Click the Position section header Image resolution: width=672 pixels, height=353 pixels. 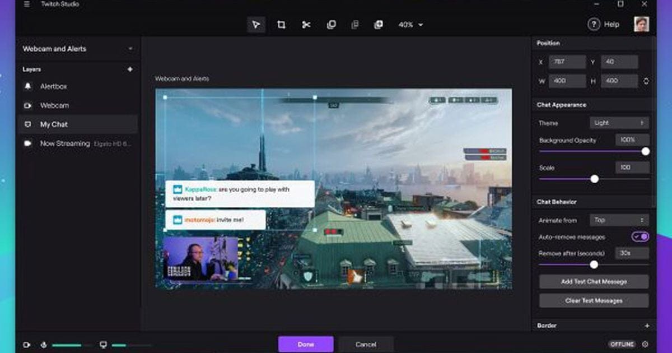[x=548, y=43]
